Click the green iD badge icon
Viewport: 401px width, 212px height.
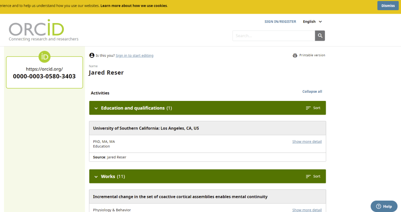point(44,57)
